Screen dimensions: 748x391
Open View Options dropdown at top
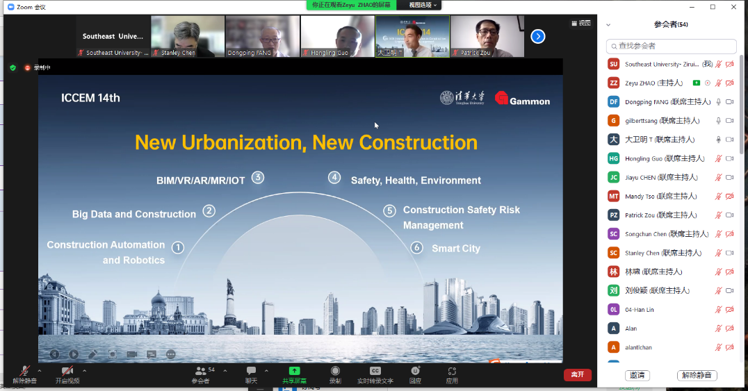click(422, 5)
